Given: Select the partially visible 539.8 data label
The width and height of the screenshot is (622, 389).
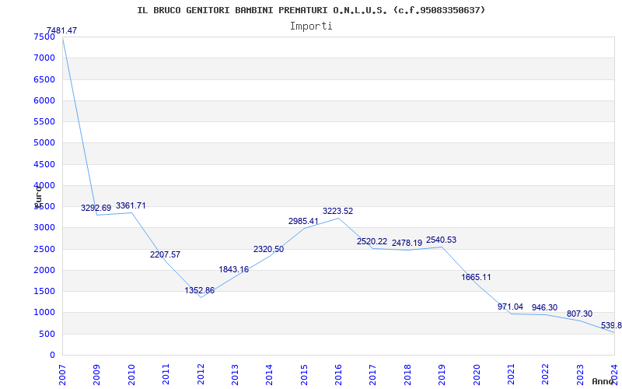Looking at the screenshot, I should click(x=611, y=326).
